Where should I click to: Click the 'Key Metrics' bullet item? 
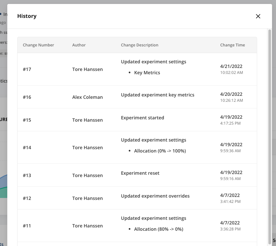pos(147,73)
